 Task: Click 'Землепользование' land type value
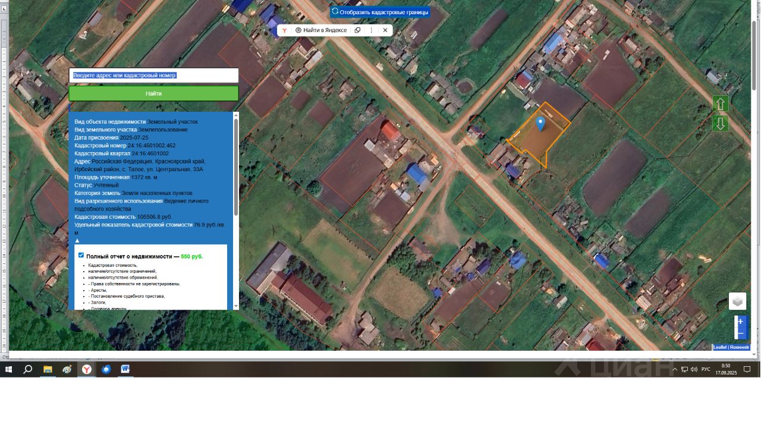click(x=163, y=130)
